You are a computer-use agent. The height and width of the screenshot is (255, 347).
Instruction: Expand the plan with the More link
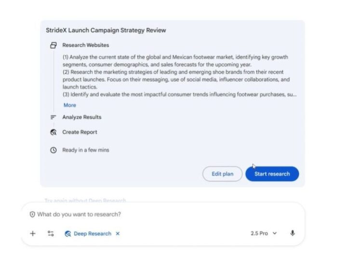tap(69, 105)
